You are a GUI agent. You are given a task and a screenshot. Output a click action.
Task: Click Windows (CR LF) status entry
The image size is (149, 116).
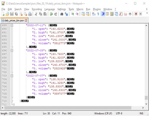point(103,113)
